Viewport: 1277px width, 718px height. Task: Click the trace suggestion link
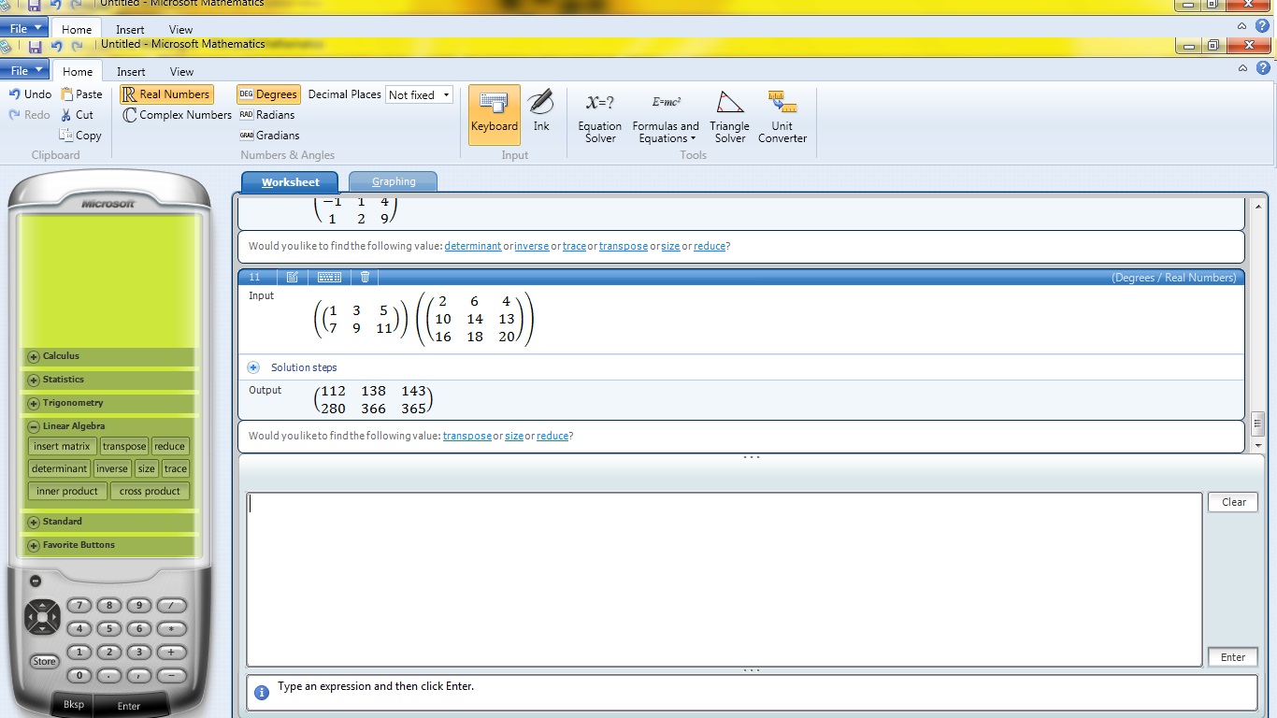(574, 247)
